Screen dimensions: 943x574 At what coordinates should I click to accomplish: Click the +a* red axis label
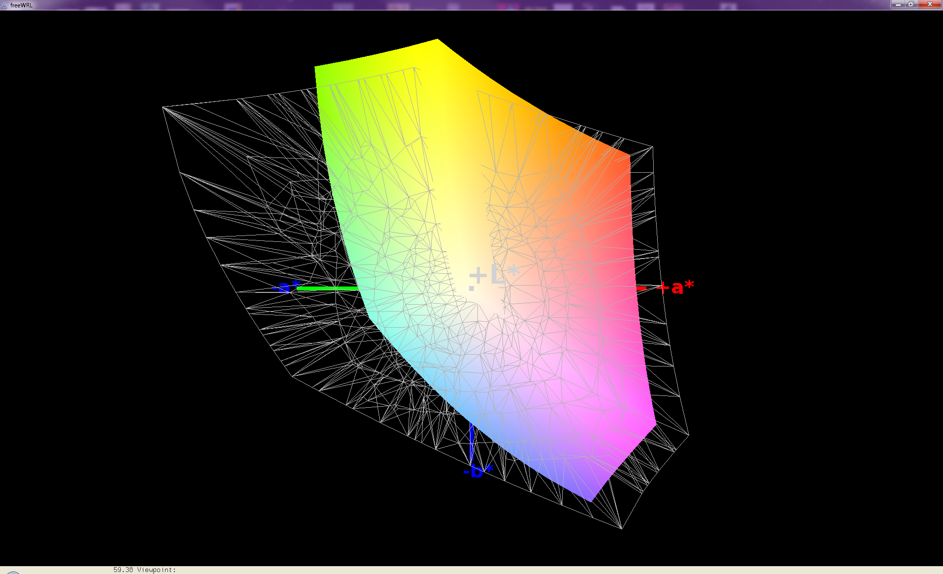pos(677,287)
